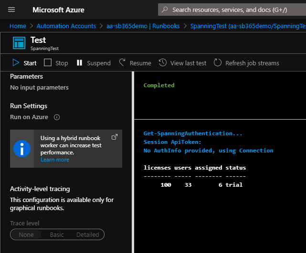Select the None trace level
The image size is (306, 253).
(x=26, y=234)
